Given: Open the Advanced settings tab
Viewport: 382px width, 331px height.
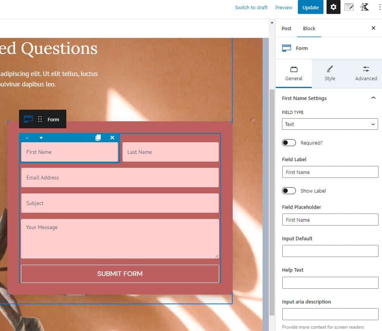Looking at the screenshot, I should point(366,73).
